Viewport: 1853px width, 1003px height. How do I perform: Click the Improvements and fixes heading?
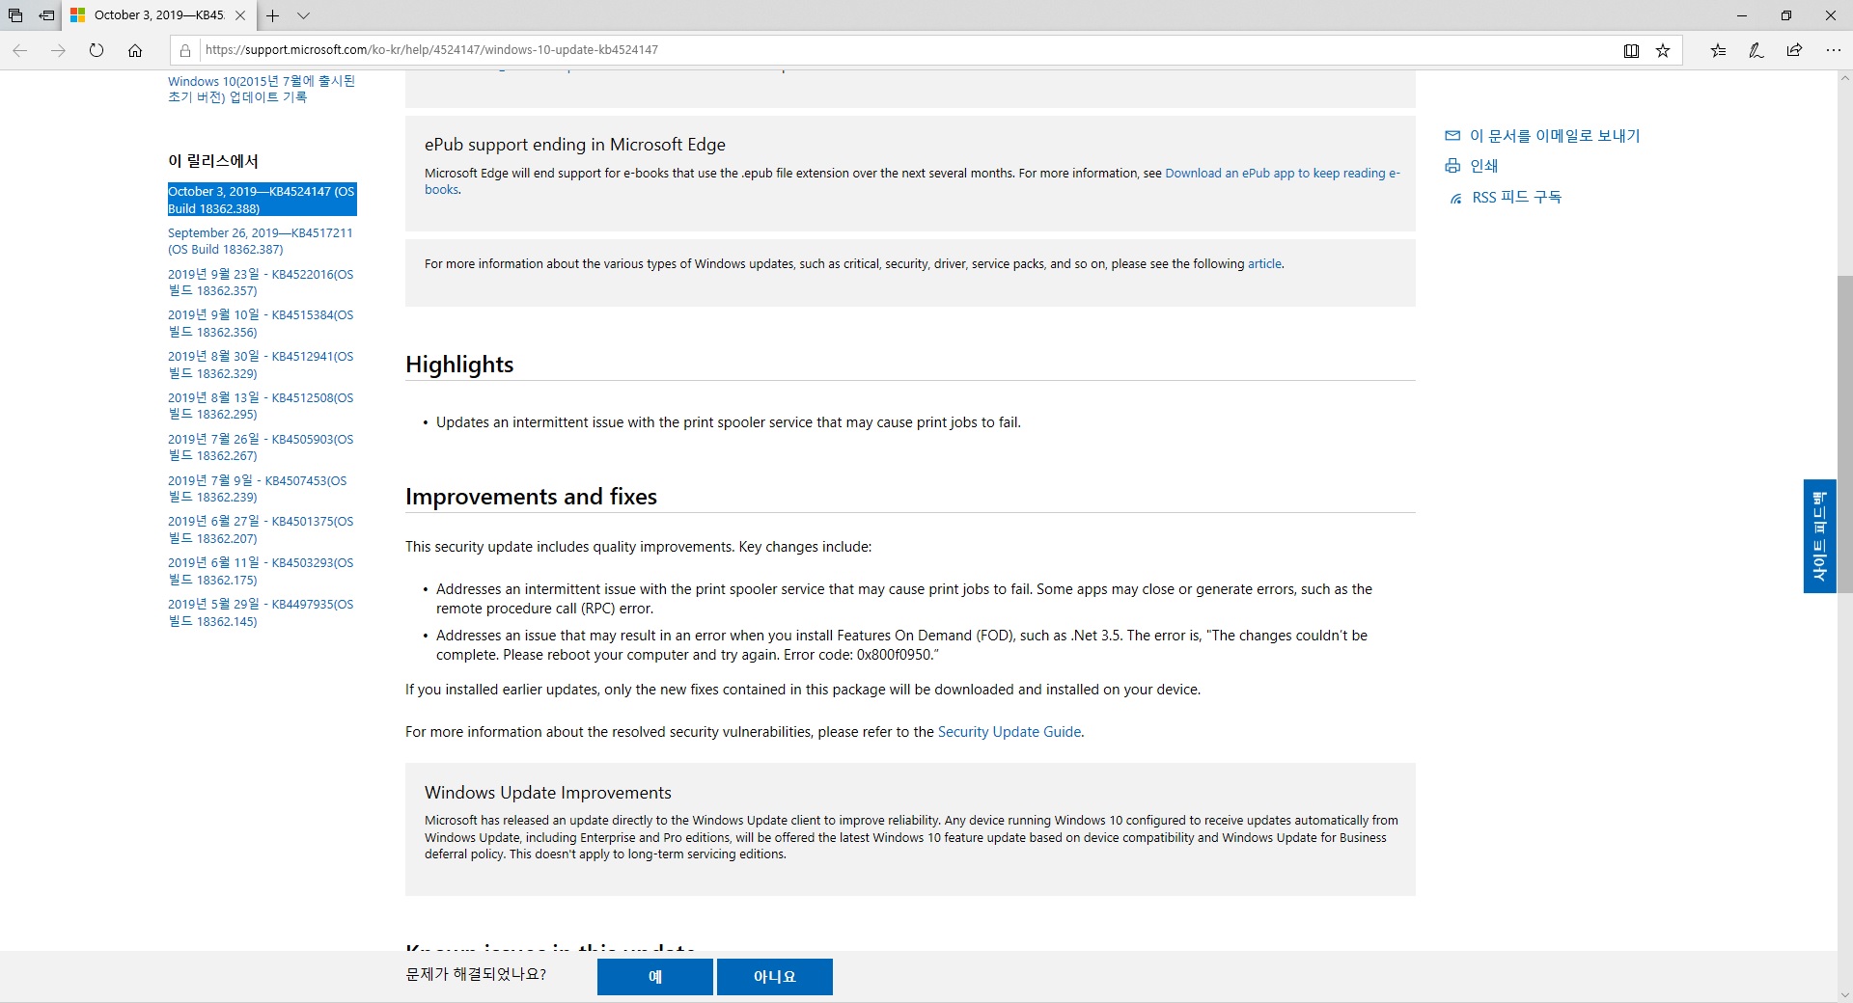click(x=531, y=497)
